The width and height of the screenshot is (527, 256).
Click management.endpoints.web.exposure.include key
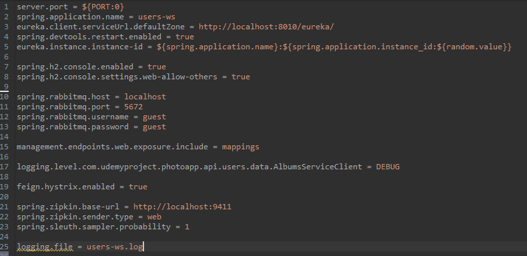113,147
